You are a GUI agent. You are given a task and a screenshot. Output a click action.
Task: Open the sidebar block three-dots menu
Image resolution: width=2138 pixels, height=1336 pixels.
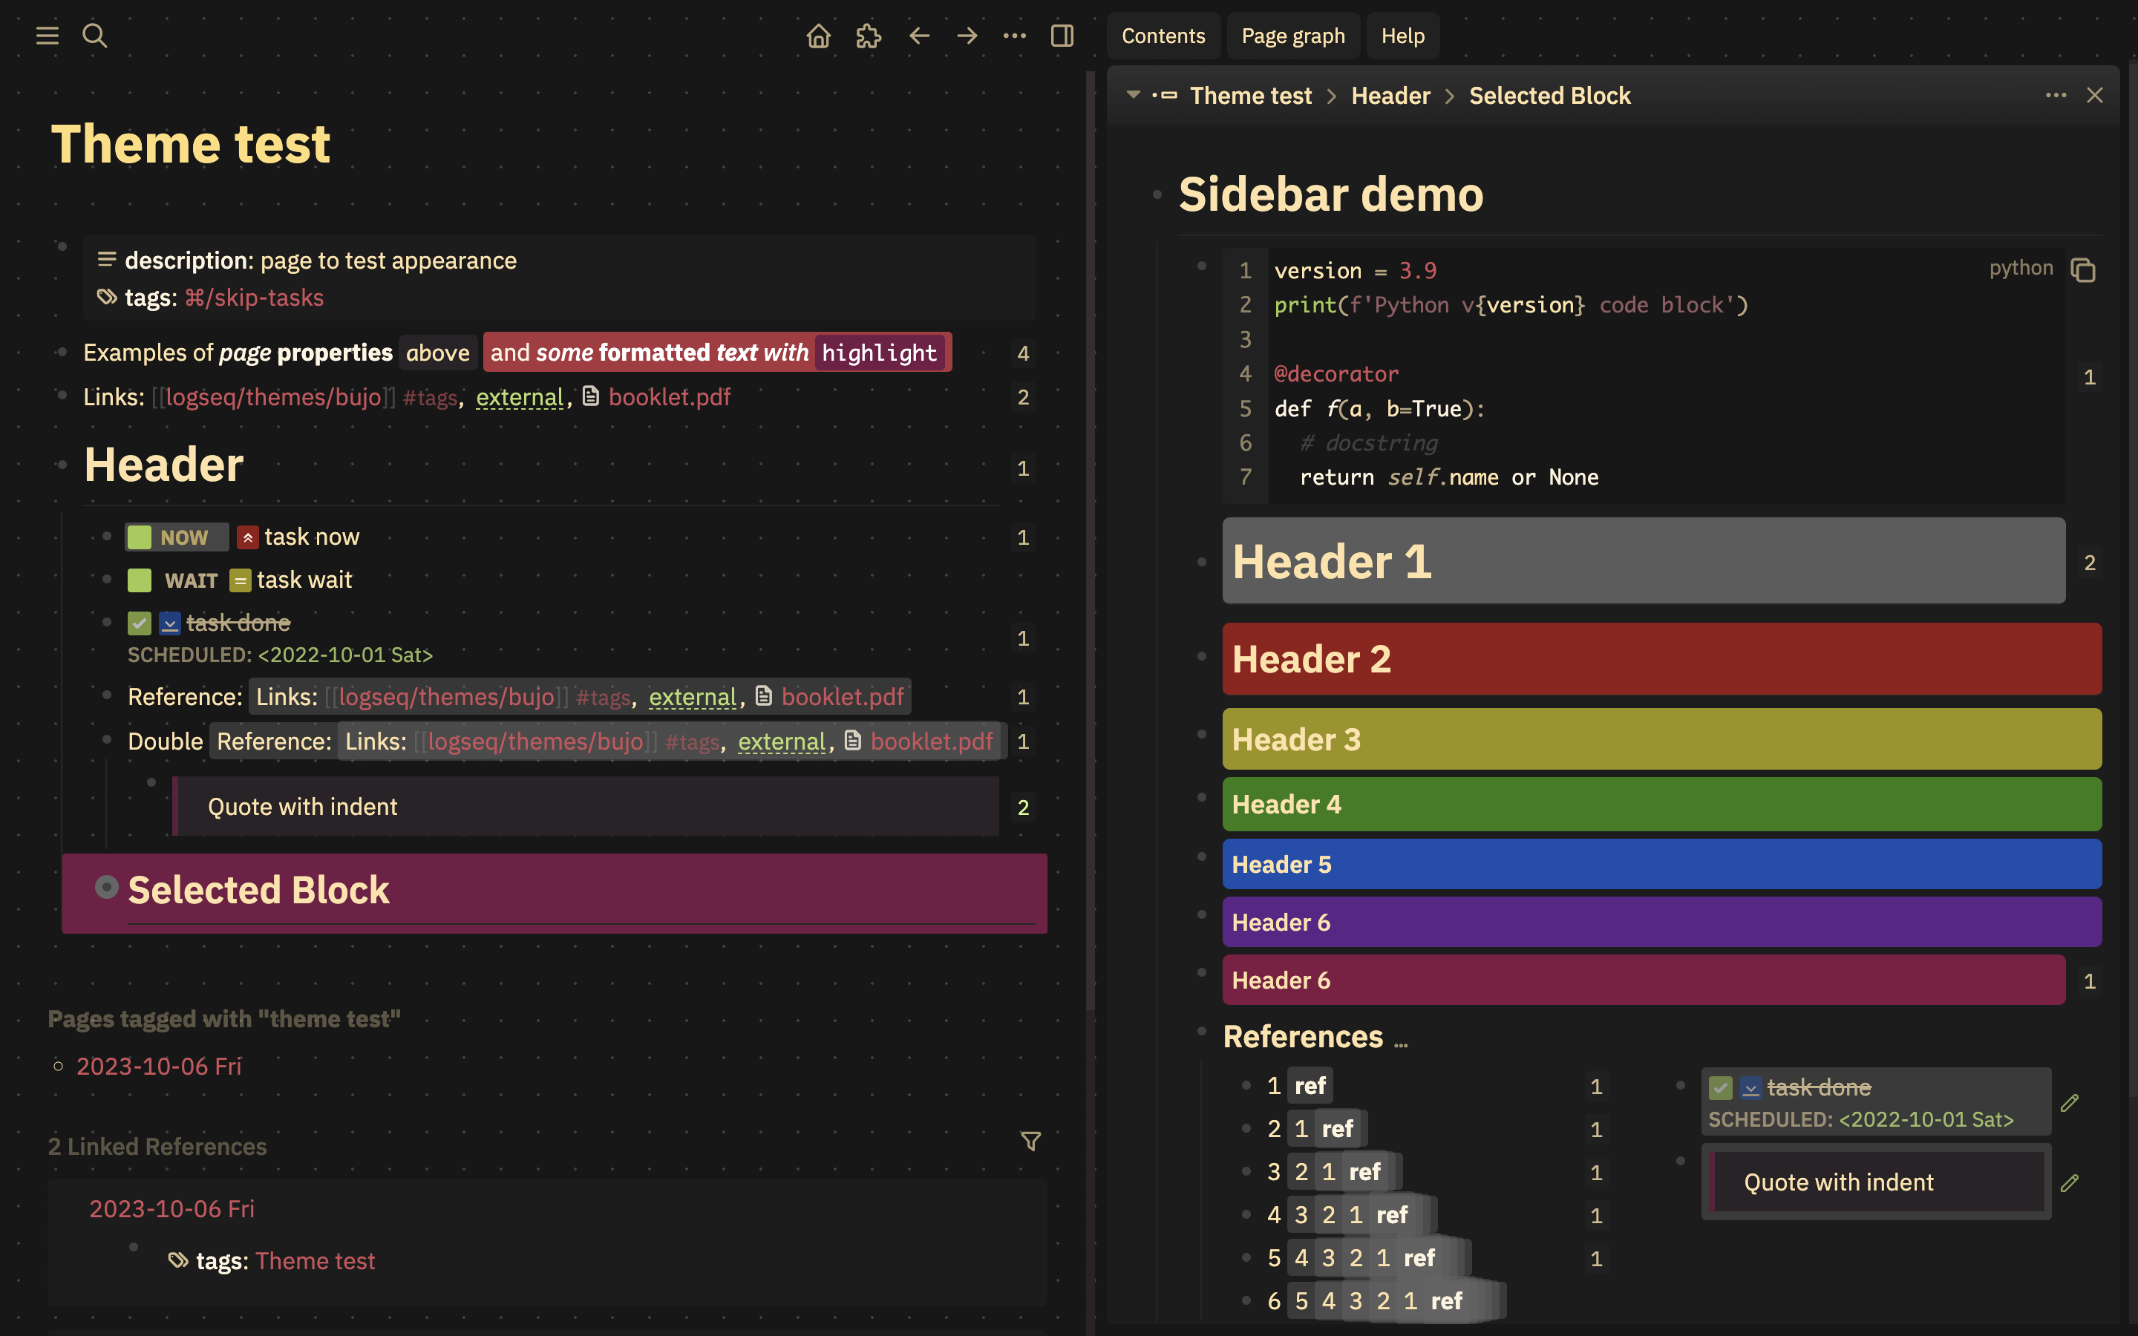2055,94
